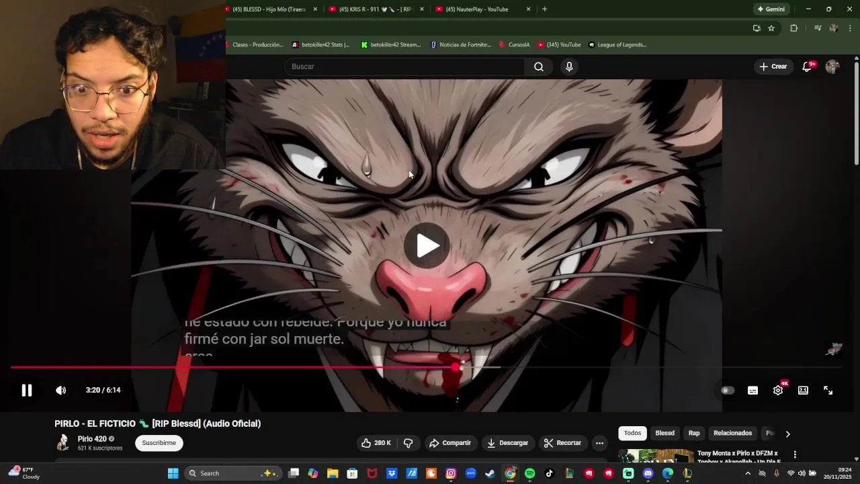860x484 pixels.
Task: Click the page vertical scrollbar
Action: (x=856, y=113)
